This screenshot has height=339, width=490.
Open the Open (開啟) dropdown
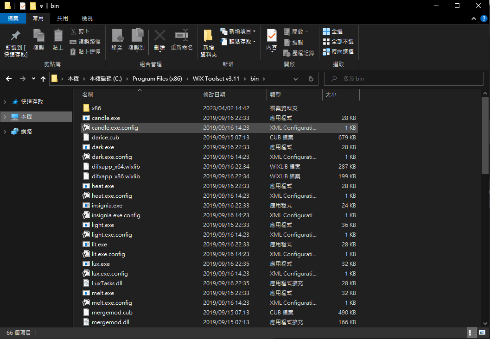point(296,31)
